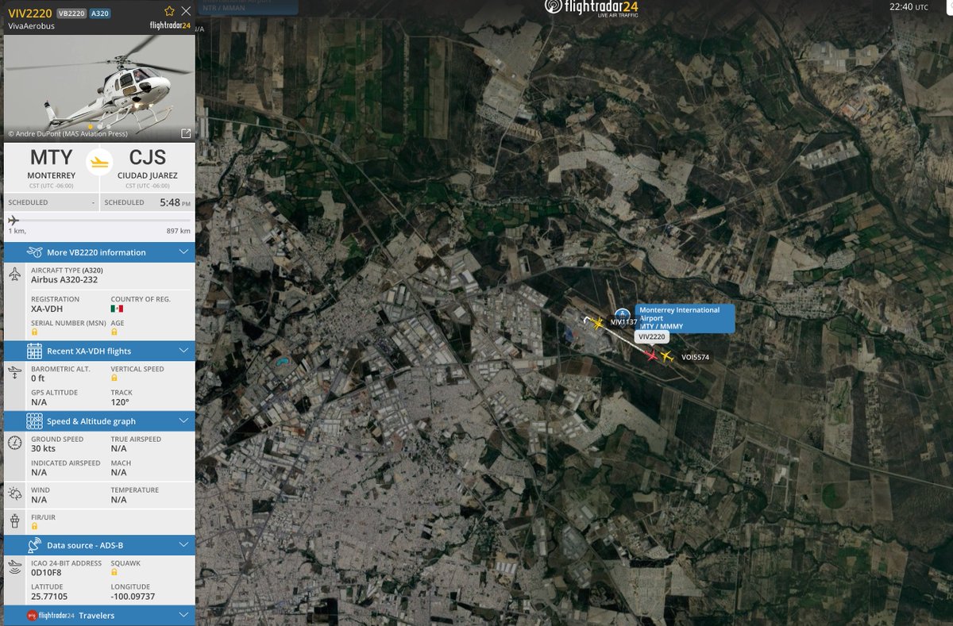Open the aircraft photo in external view
The image size is (953, 626).
click(x=186, y=133)
